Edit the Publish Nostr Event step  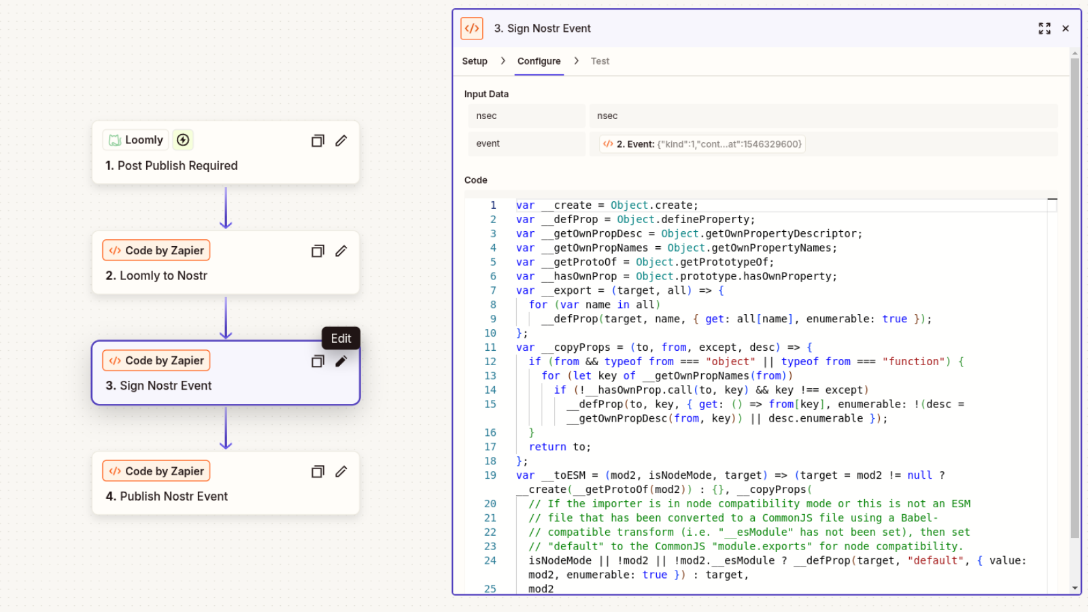[x=341, y=472]
